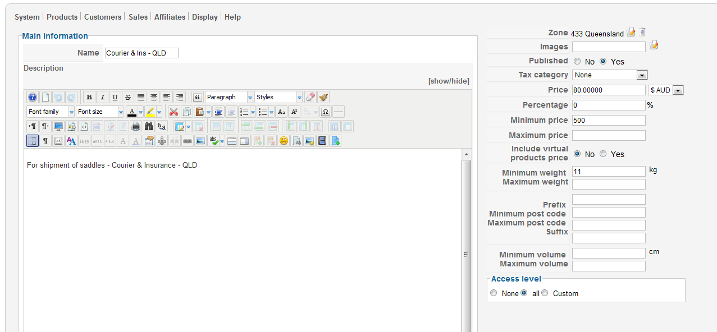
Task: Insert a link with chain icon
Action: 188,141
